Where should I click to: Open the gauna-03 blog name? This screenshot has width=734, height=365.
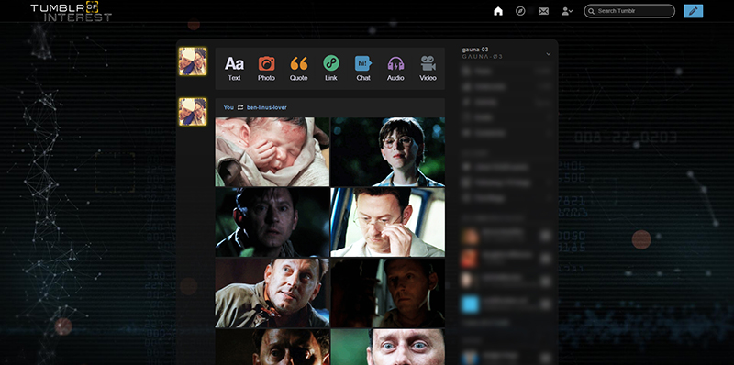coord(475,50)
